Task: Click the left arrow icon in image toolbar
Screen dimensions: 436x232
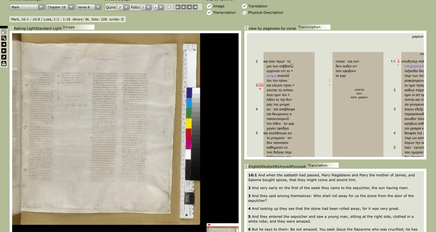Action: point(4,51)
